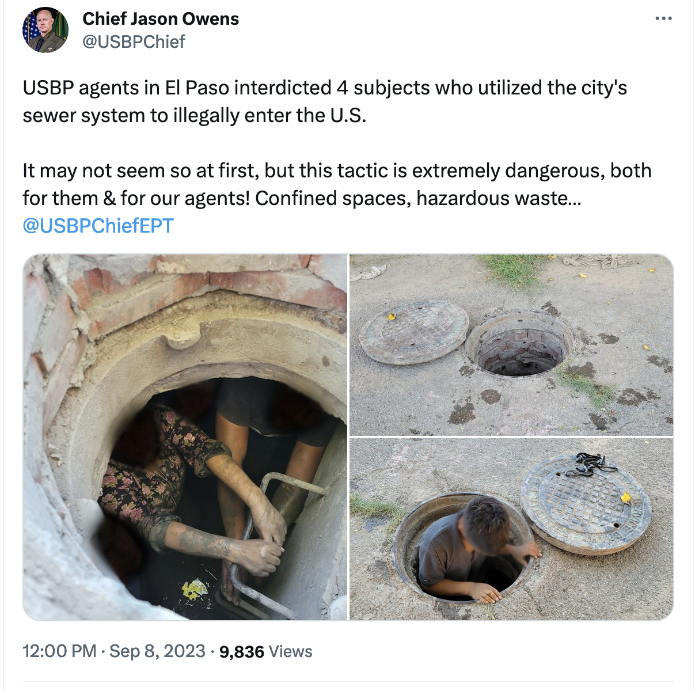Click the 12:00 PM timestamp
Screen dimensions: 699x691
pyautogui.click(x=59, y=651)
